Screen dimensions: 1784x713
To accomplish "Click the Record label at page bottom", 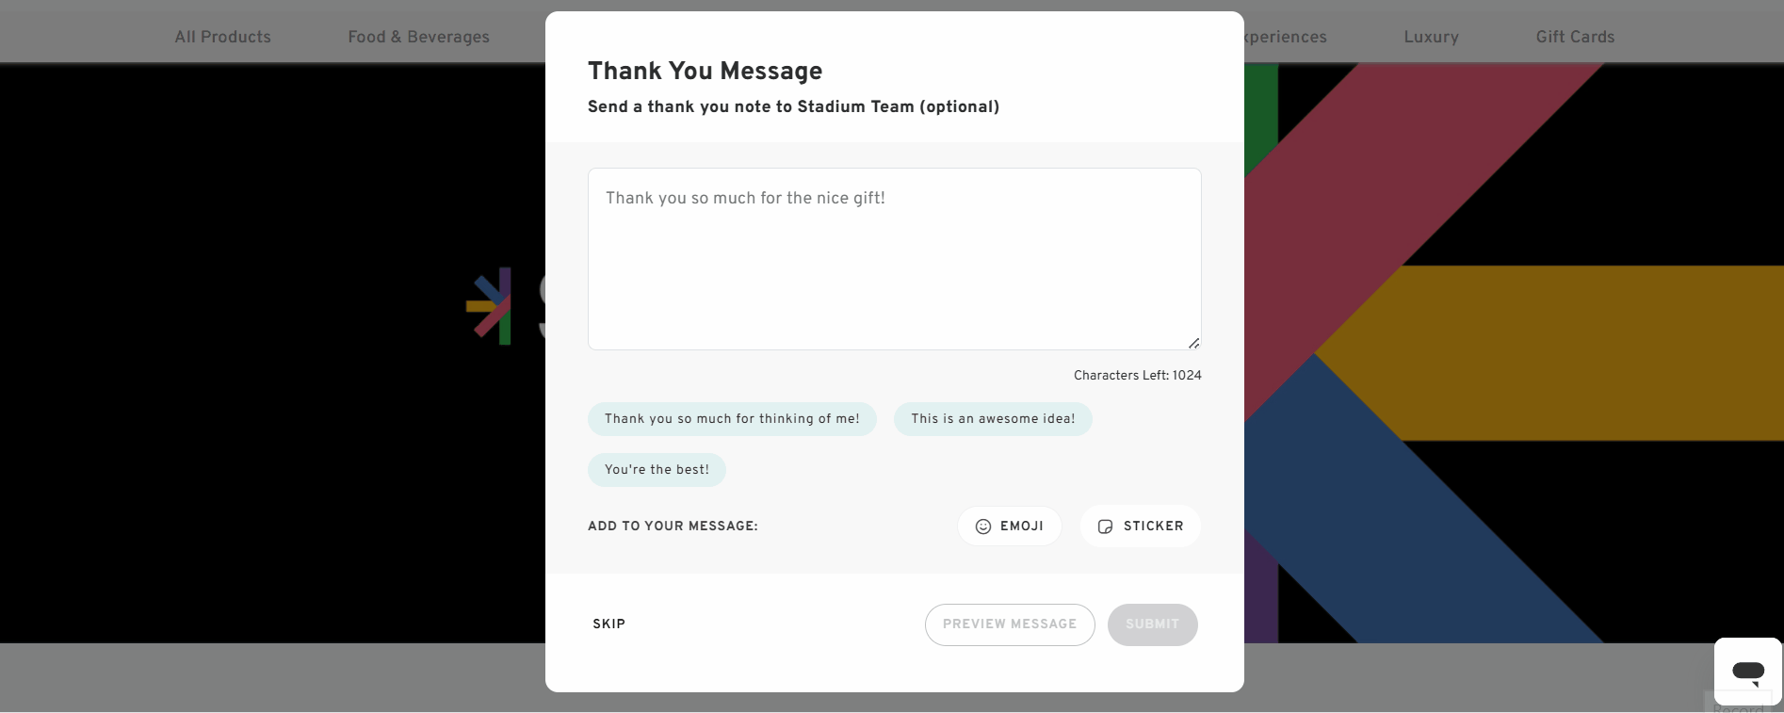I will (x=1737, y=708).
